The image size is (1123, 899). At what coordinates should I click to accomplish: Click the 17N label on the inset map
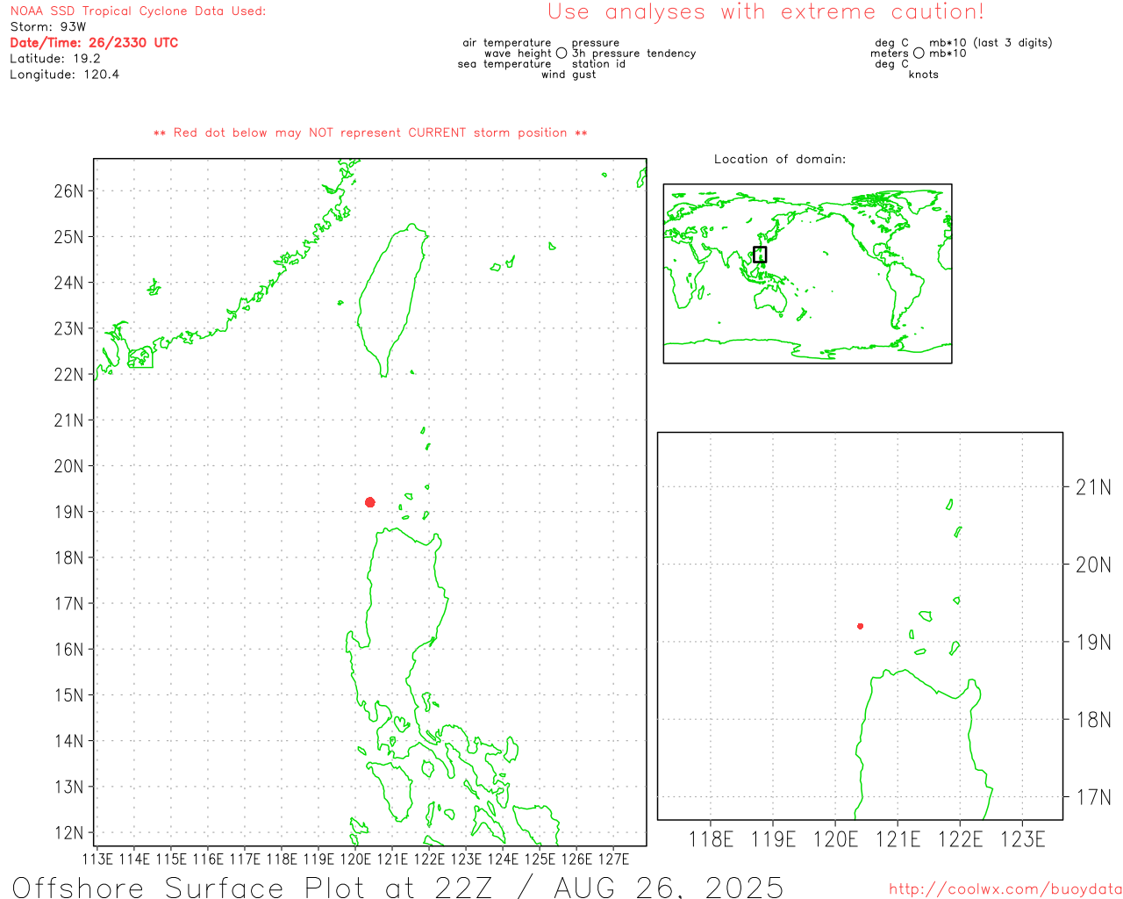[x=1093, y=797]
